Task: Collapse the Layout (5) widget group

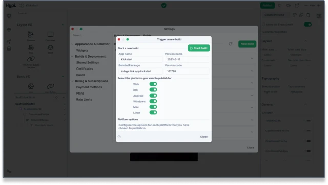Action: (x=63, y=25)
